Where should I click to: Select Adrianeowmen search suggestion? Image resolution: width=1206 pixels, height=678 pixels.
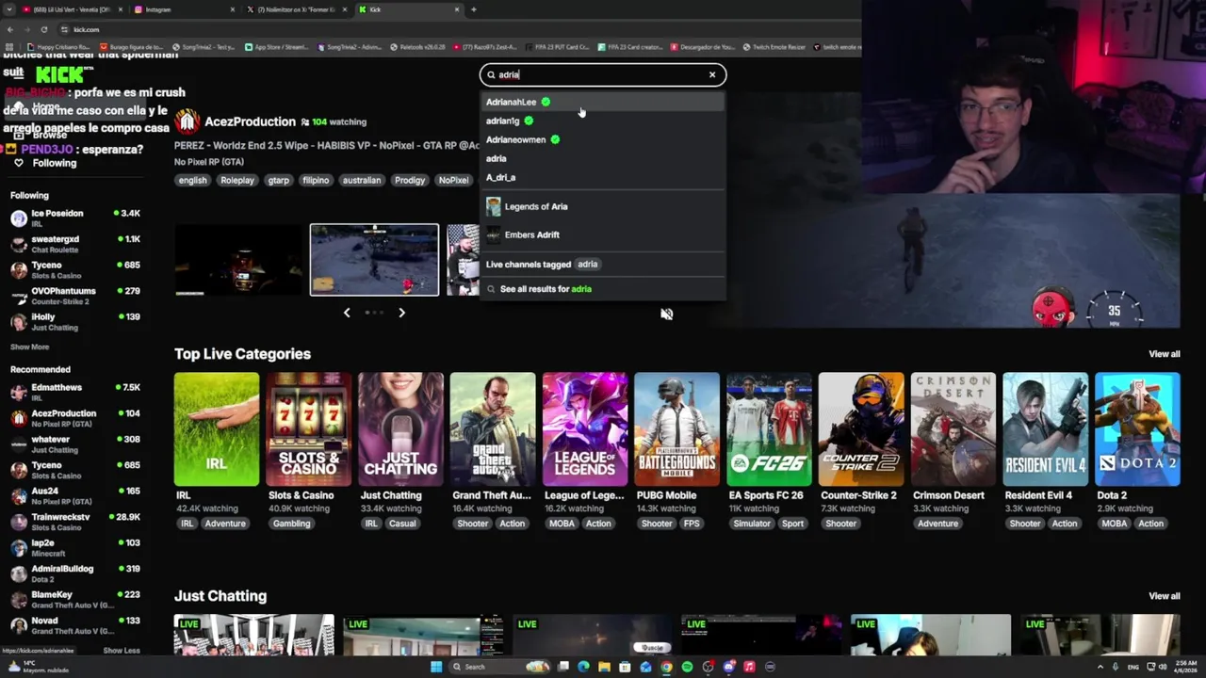pyautogui.click(x=603, y=139)
